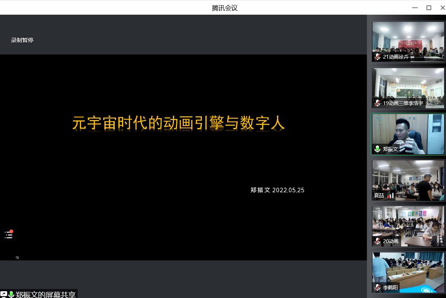This screenshot has width=446, height=298.
Task: Click muted mic icon on 20动画 tile
Action: (377, 241)
